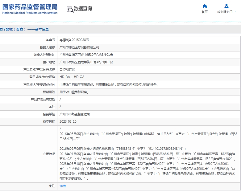Image resolution: width=241 pixels, height=192 pixels.
Task: Click filing date 2023-03-10
Action: [68, 121]
